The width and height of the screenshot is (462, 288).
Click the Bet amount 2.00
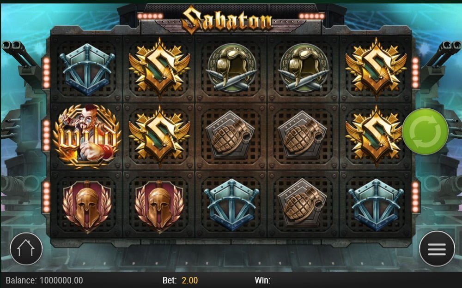[190, 280]
